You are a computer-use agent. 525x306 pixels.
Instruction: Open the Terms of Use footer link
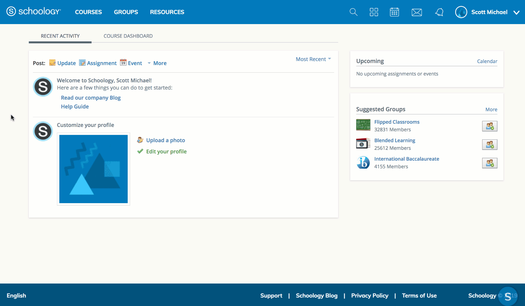(x=419, y=296)
